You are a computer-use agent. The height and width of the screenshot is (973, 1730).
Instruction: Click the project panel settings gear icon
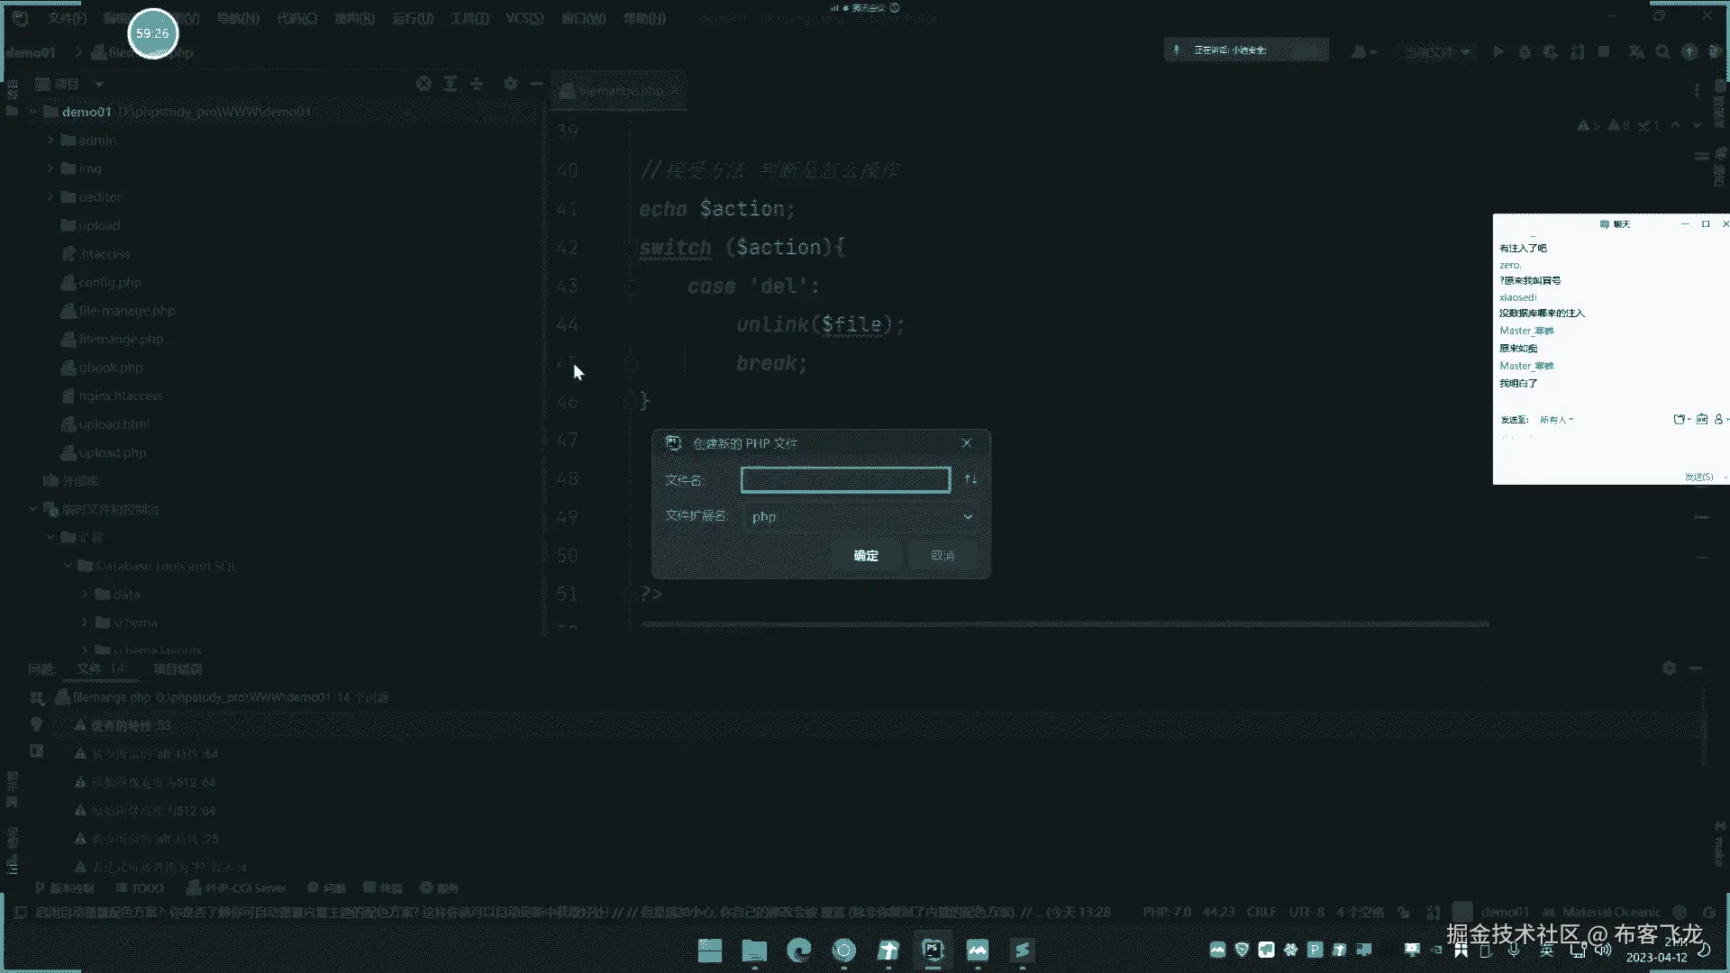pyautogui.click(x=511, y=84)
